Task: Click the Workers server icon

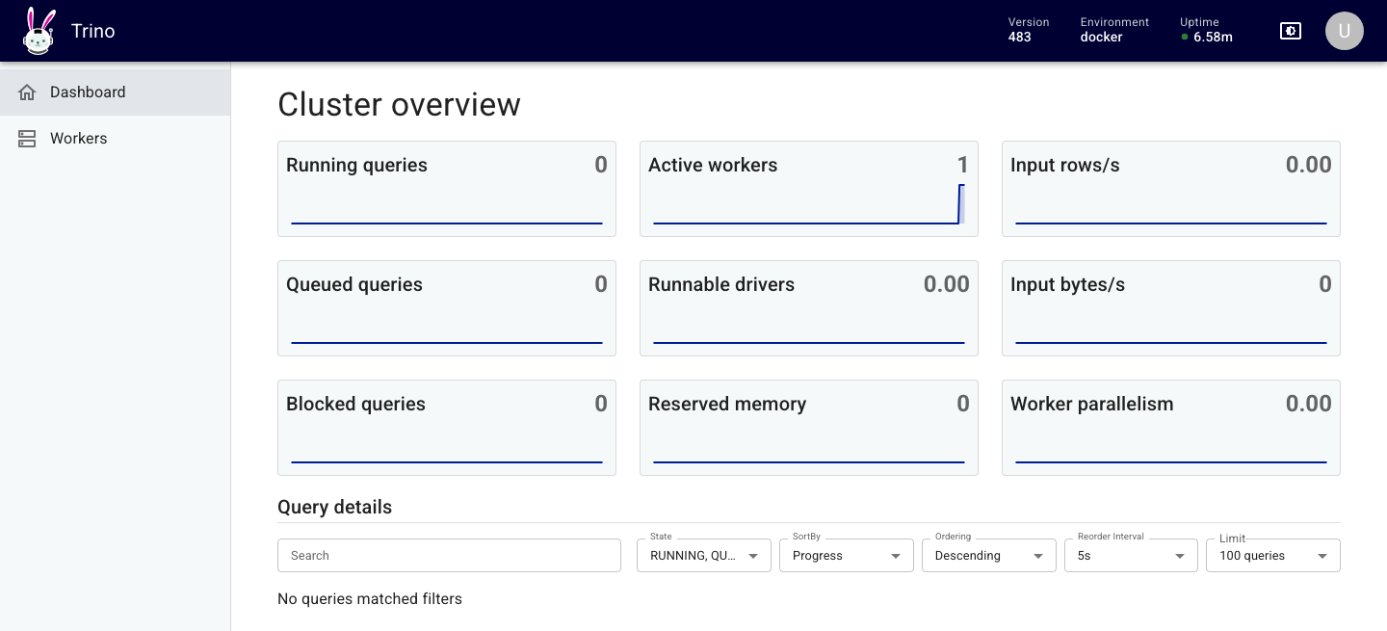Action: (x=27, y=139)
